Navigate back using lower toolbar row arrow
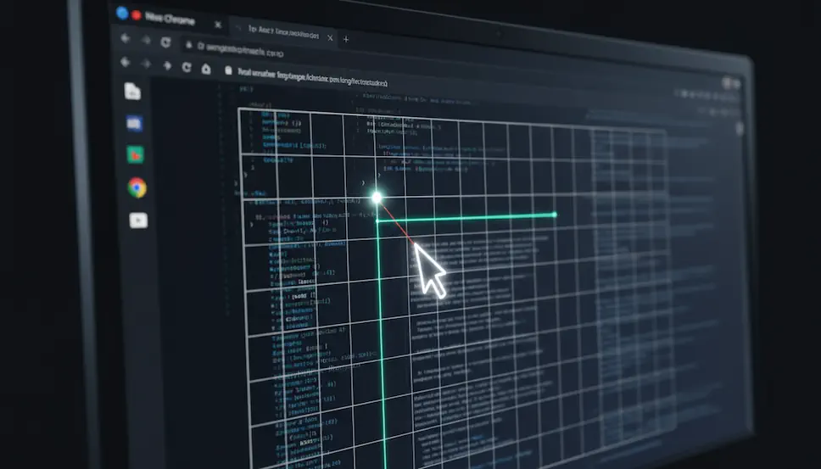The width and height of the screenshot is (821, 469). tap(126, 62)
